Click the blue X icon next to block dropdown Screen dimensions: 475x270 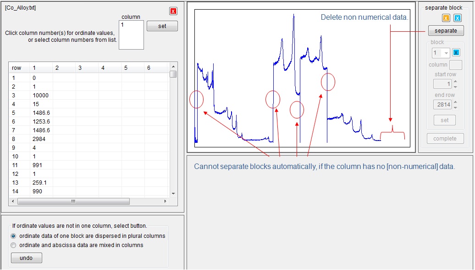pos(456,53)
